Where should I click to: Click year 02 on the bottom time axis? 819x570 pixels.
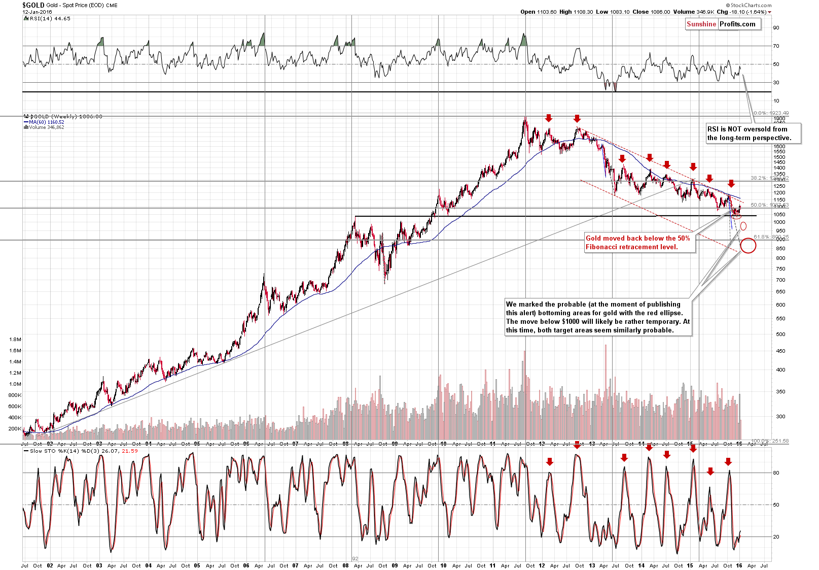pyautogui.click(x=50, y=565)
